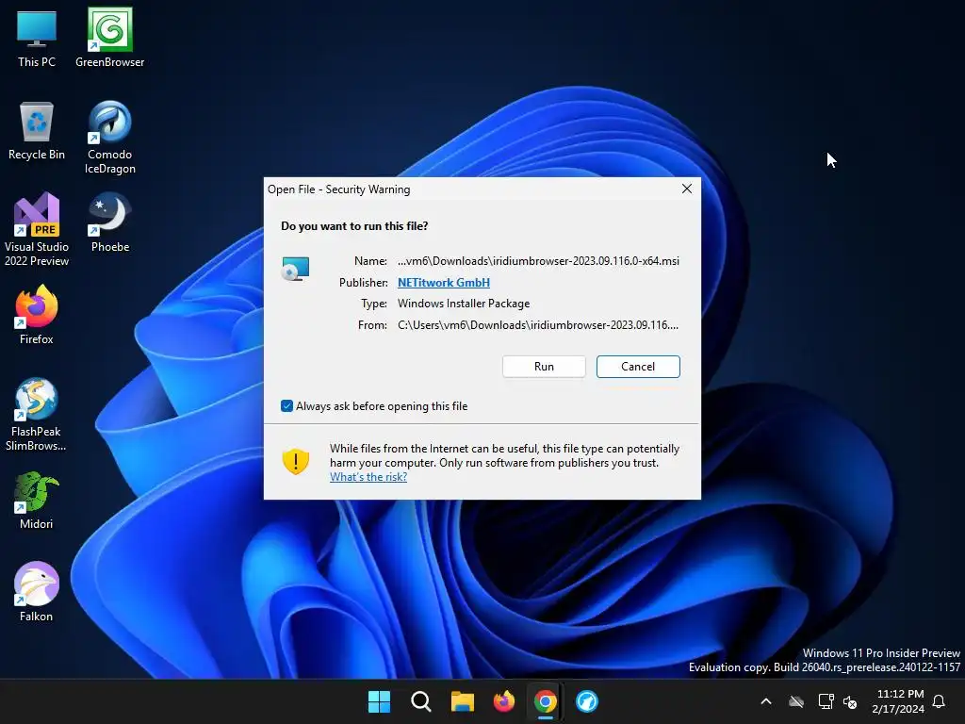Select Falkon desktop shortcut

point(37,592)
